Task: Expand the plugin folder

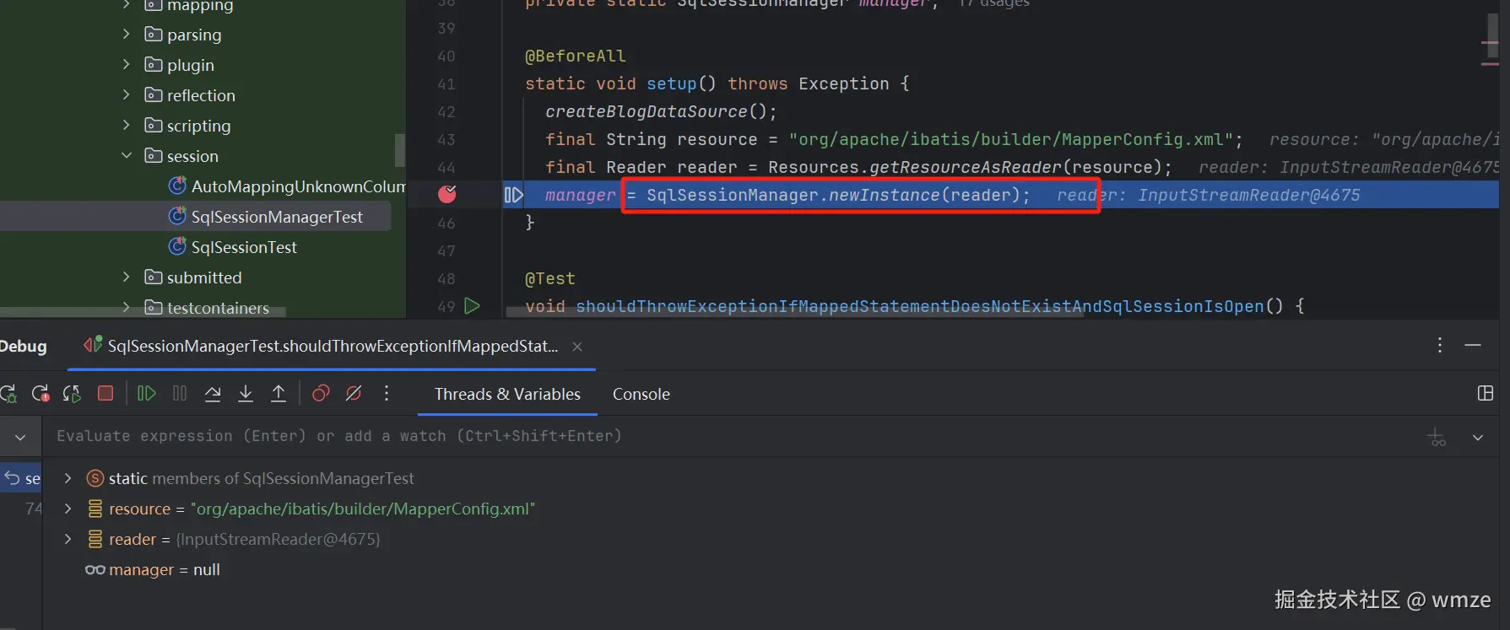Action: [x=127, y=64]
